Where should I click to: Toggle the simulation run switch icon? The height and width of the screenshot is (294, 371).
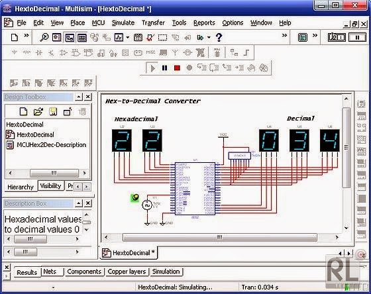[337, 37]
